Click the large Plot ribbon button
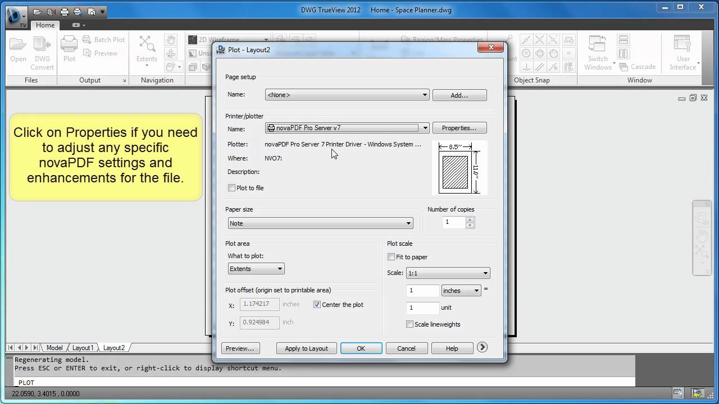719x404 pixels. coord(69,49)
